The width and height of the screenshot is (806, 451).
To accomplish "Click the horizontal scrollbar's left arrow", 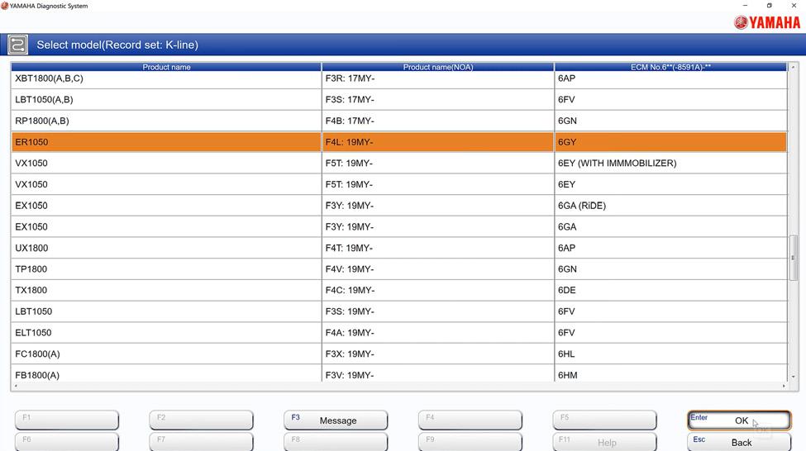I will pos(16,386).
